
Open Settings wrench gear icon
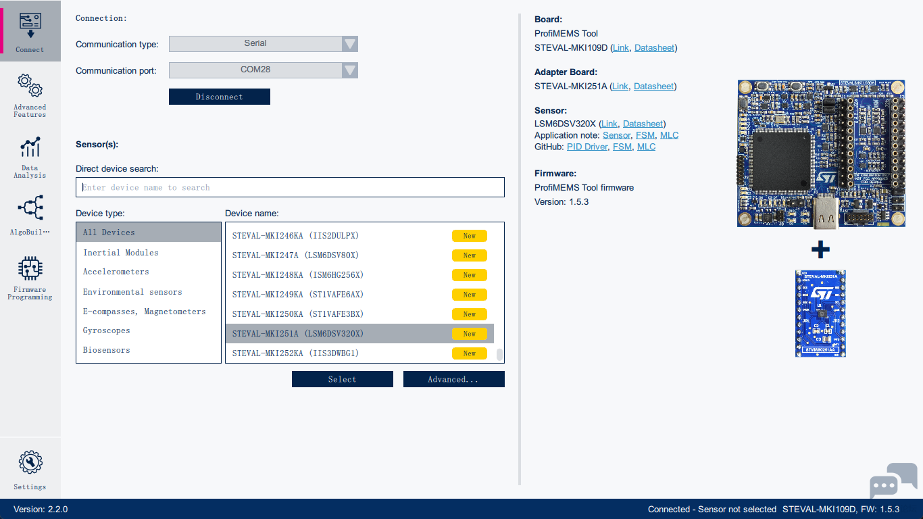click(30, 463)
